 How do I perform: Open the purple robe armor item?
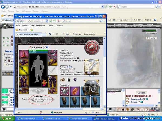tap(24, 81)
